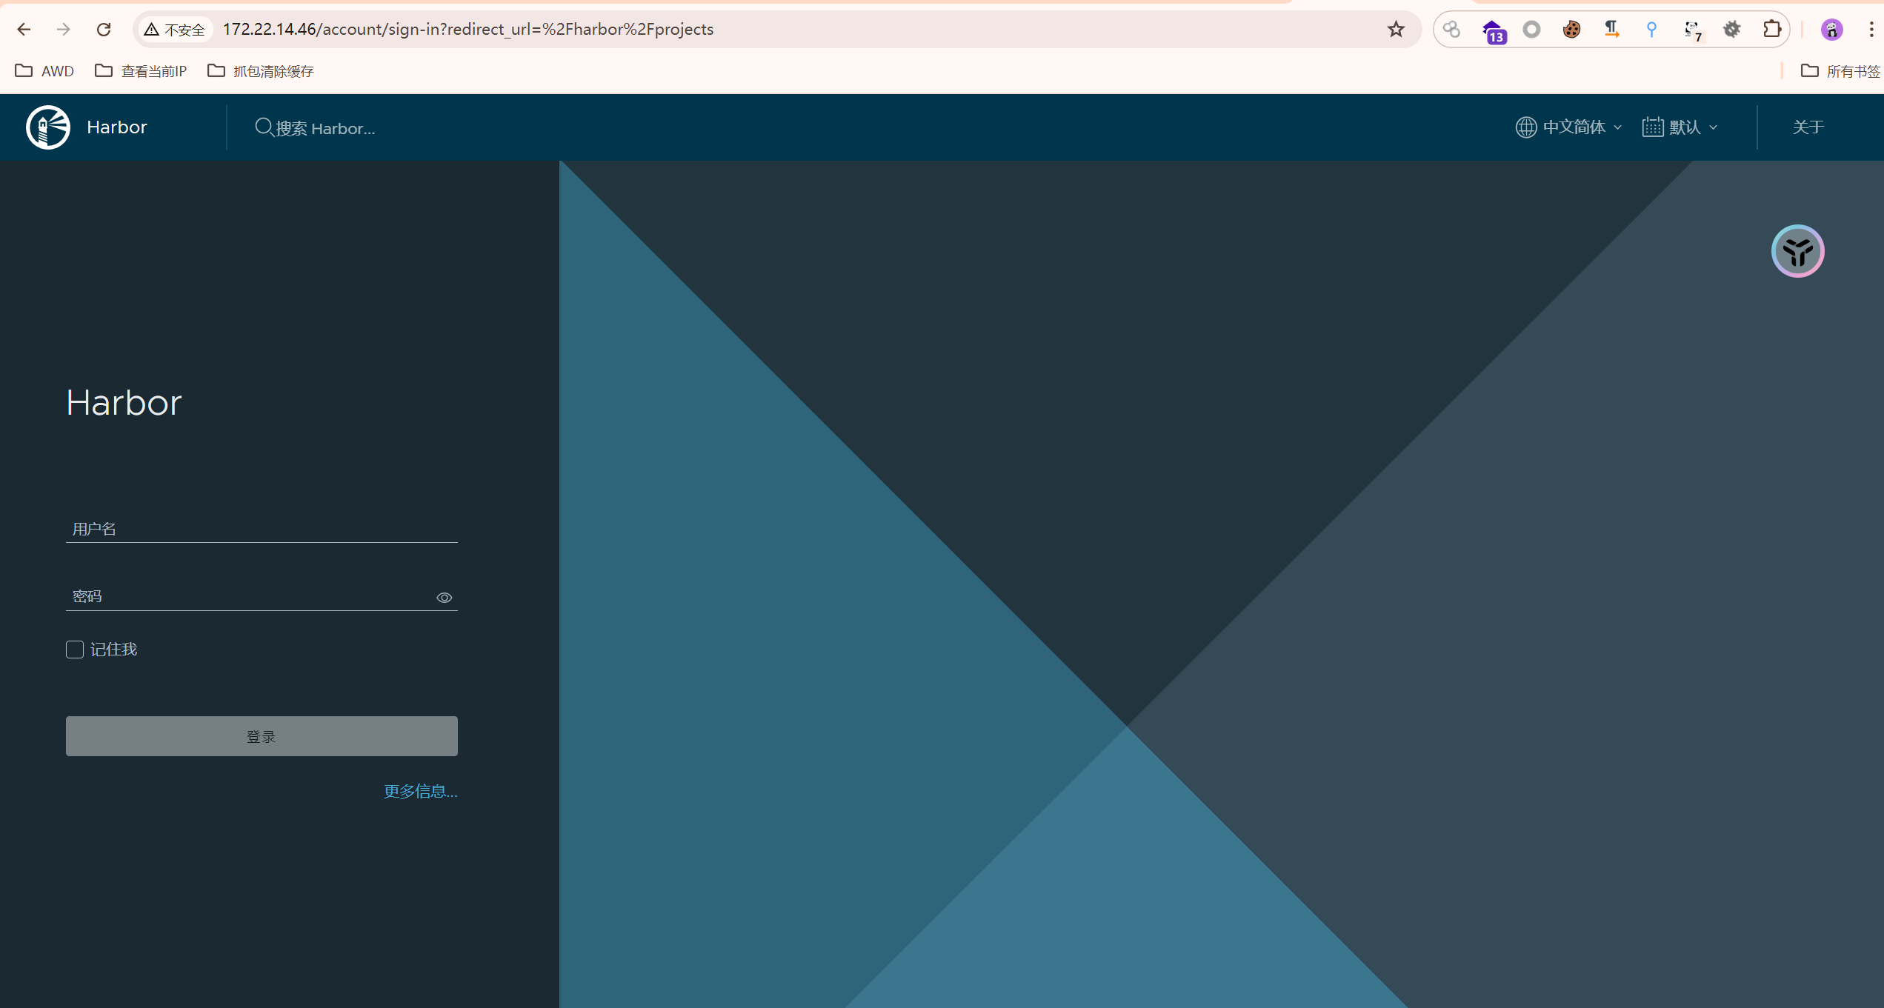Reload the page with the refresh icon

pos(104,30)
